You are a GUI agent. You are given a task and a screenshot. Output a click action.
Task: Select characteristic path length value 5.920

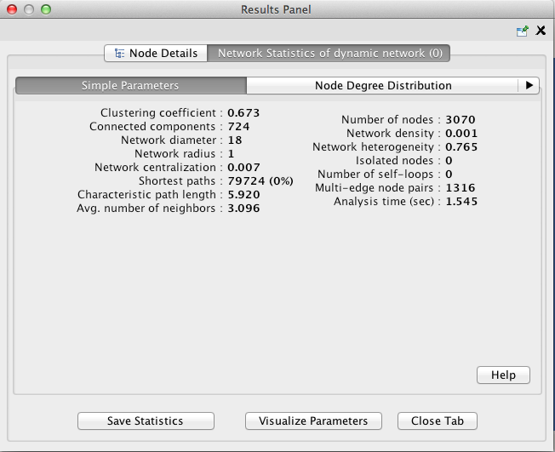243,195
